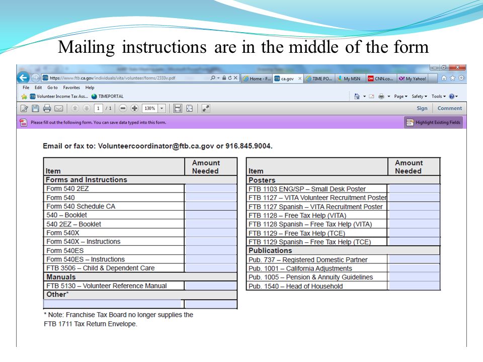This screenshot has width=483, height=362.
Task: Click the browser Forward arrow button
Action: (x=35, y=78)
